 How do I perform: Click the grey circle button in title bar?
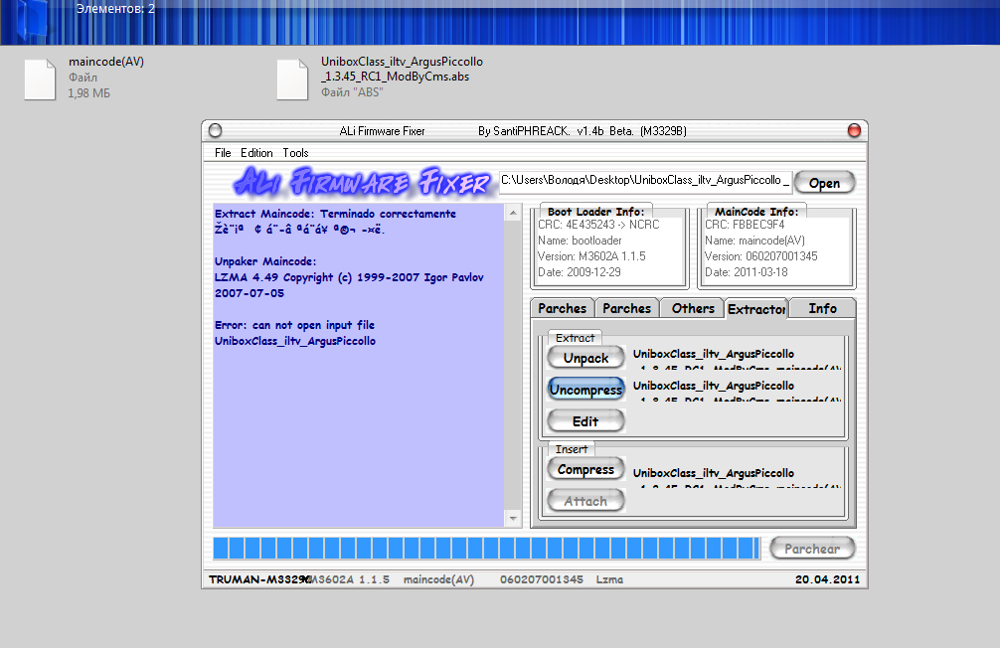[216, 131]
